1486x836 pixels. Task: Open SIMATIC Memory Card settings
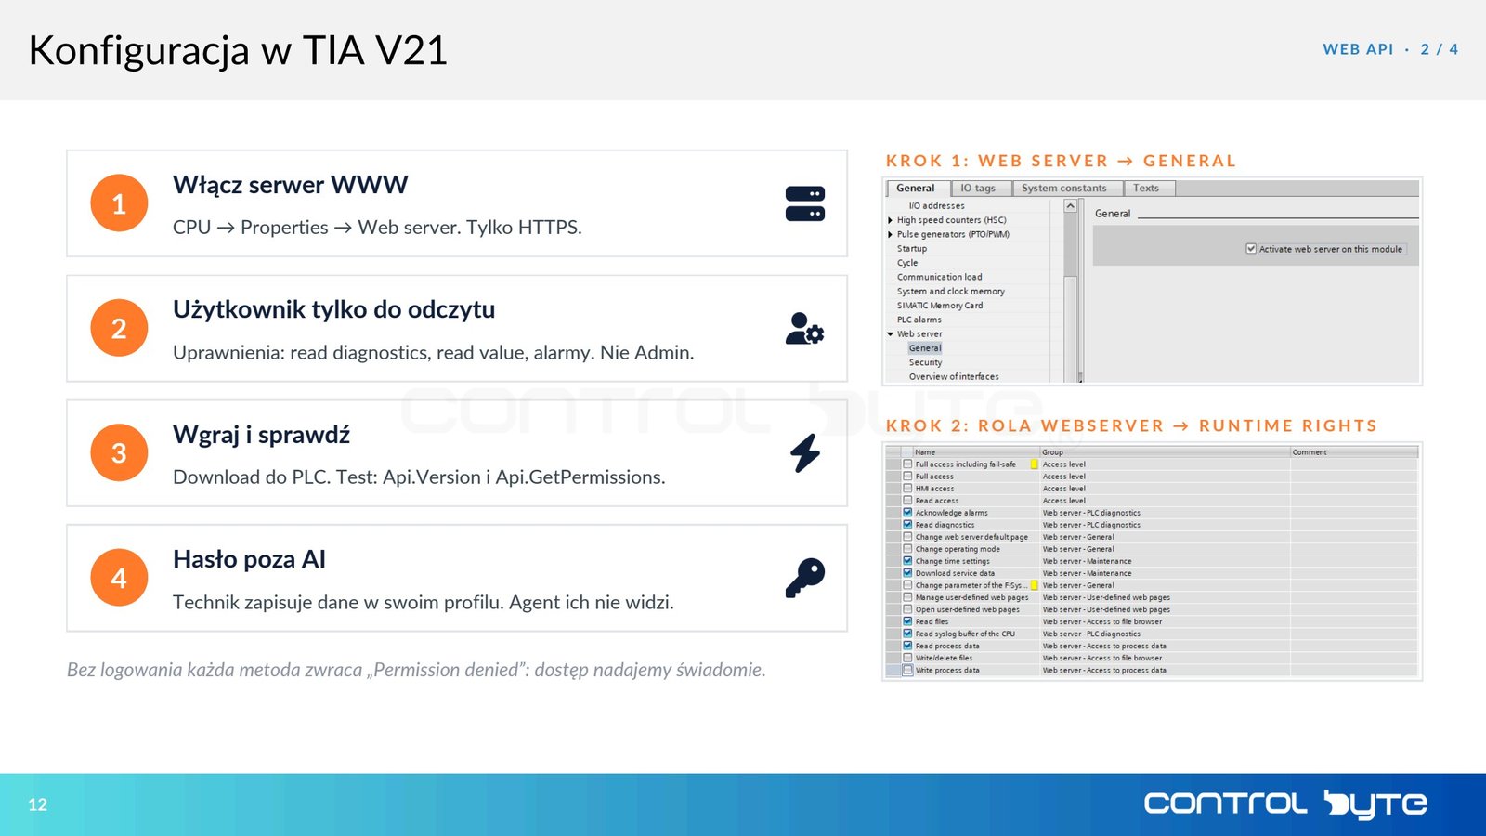coord(940,306)
